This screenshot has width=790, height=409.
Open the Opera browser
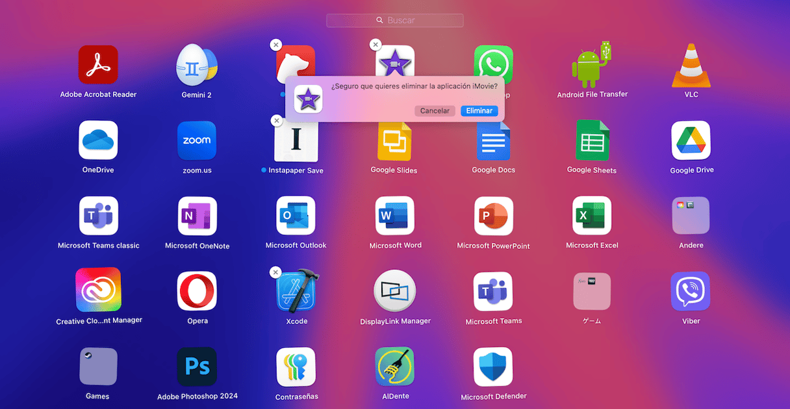197,291
